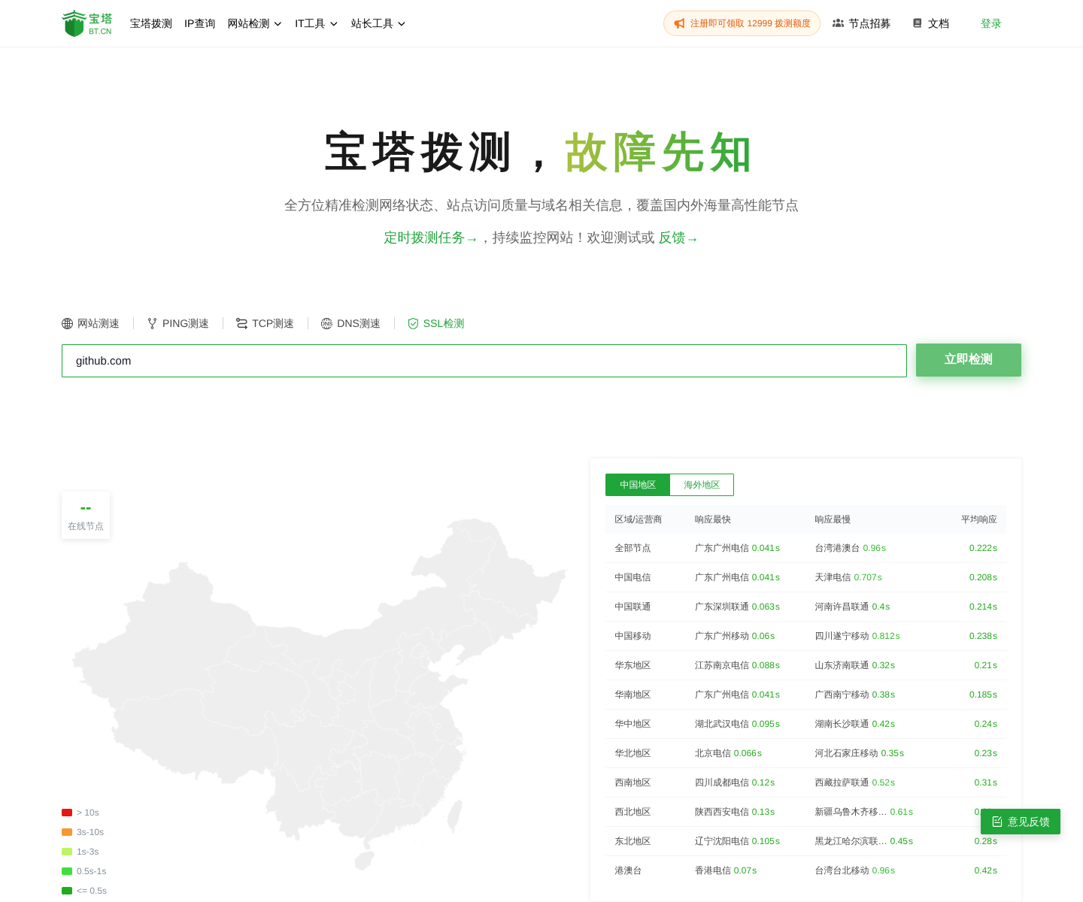Click the dark green <=0.5s legend swatch
The width and height of the screenshot is (1083, 902).
coord(67,891)
